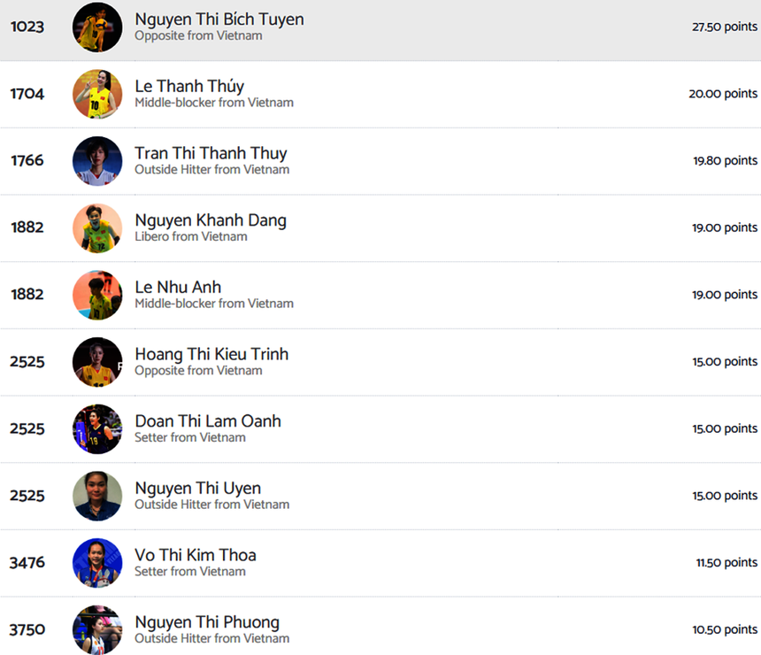Click Nguyen Thi Bich Tuyen's avatar photo
Screen dimensions: 761x655
97,27
